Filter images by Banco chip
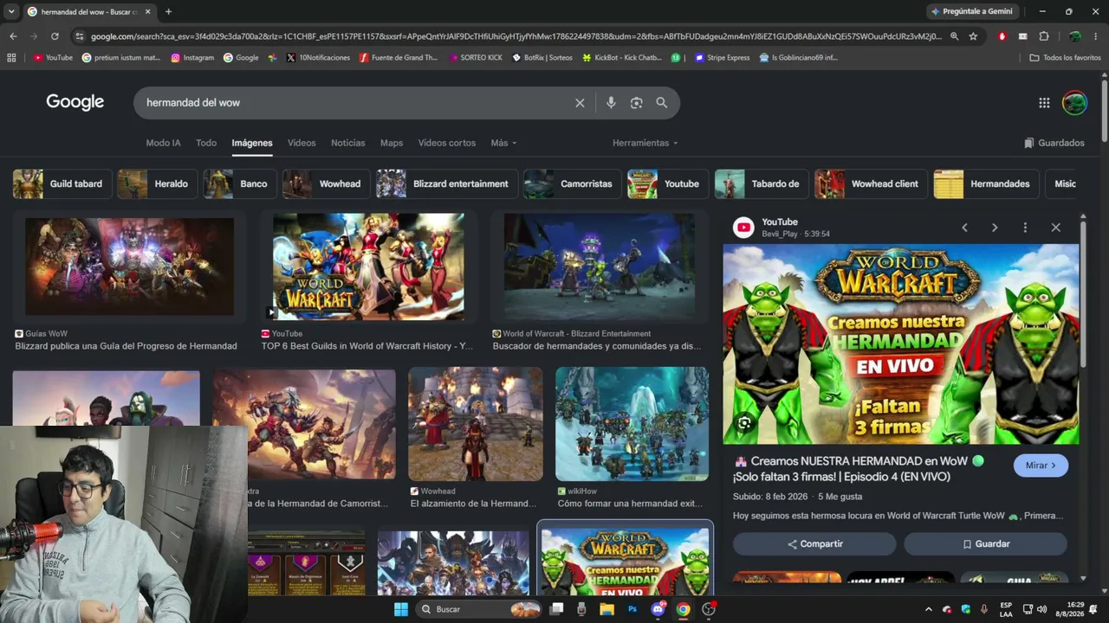The image size is (1109, 623). coord(240,184)
